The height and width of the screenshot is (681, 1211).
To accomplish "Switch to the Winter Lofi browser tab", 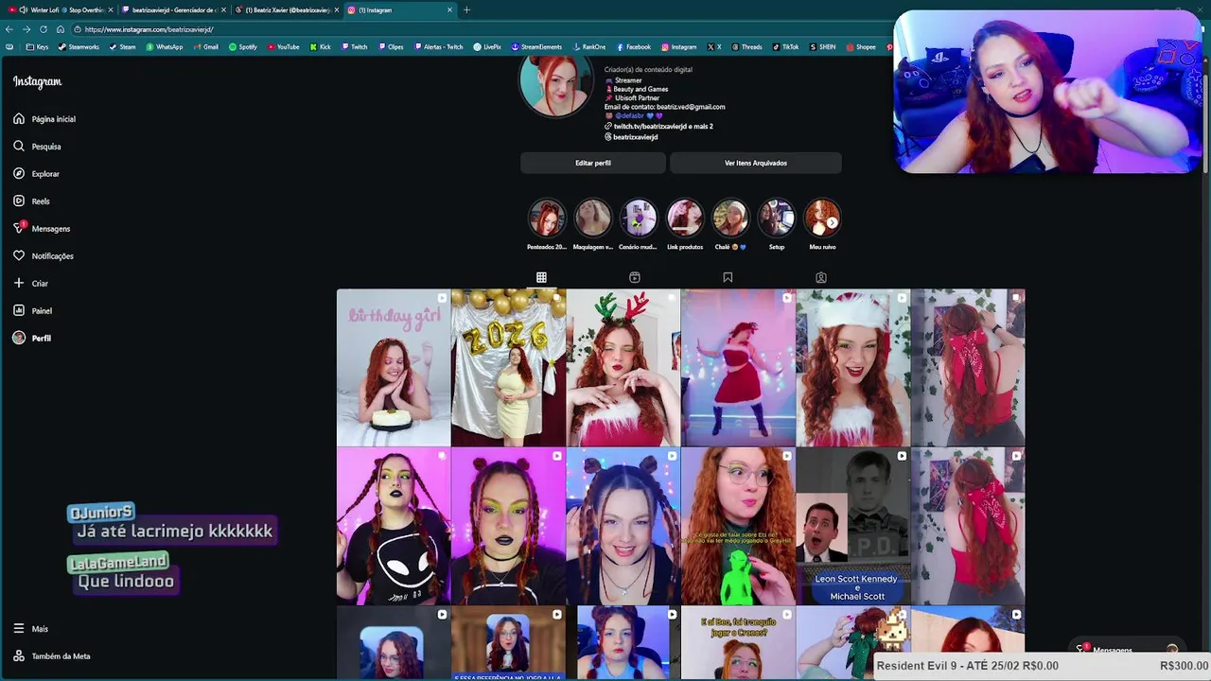I will [60, 9].
